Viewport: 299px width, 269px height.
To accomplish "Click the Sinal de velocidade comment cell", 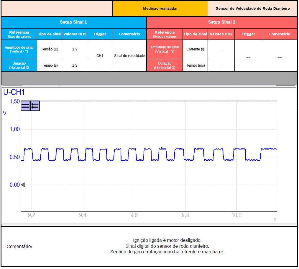I will point(129,56).
